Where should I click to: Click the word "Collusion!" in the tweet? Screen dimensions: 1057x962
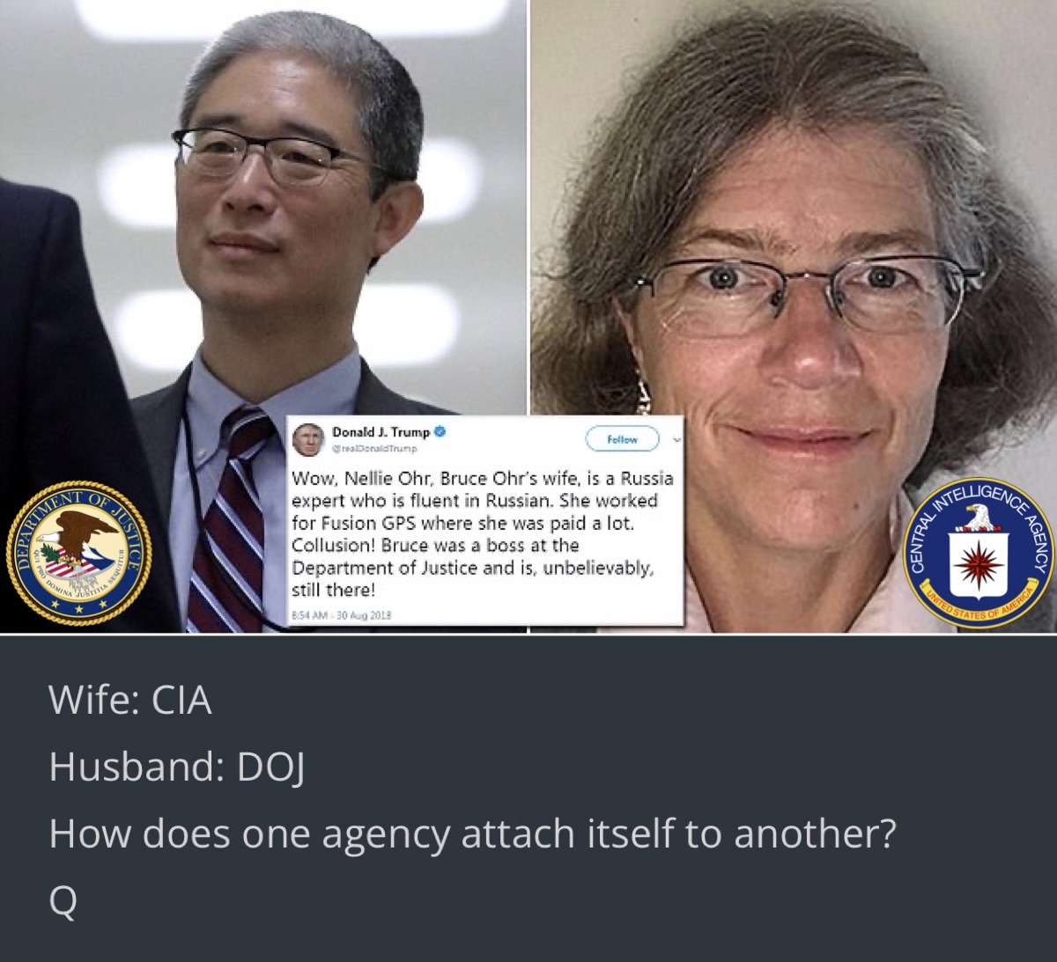pos(335,545)
